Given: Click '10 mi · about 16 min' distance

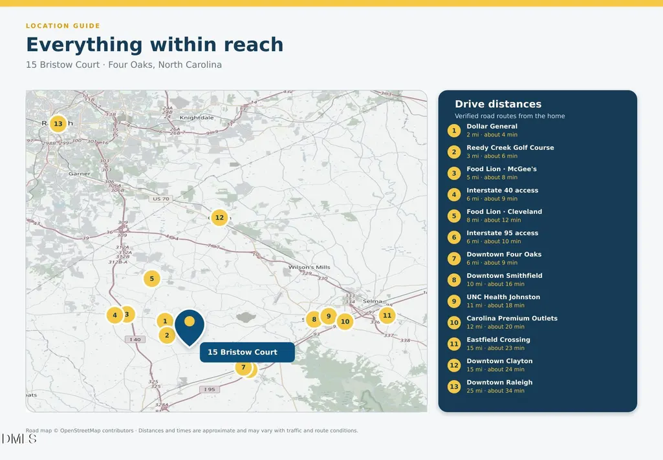Looking at the screenshot, I should pyautogui.click(x=495, y=284).
